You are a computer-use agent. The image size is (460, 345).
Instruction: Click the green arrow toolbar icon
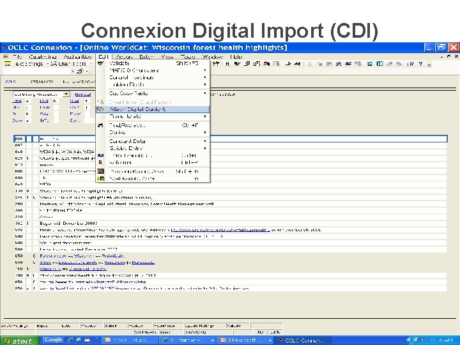[288, 64]
